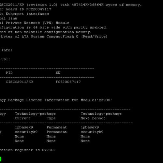This screenshot has width=163, height=163.
Task: Click the board ID FCZ20047117 in top lines
Action: [x=39, y=9]
